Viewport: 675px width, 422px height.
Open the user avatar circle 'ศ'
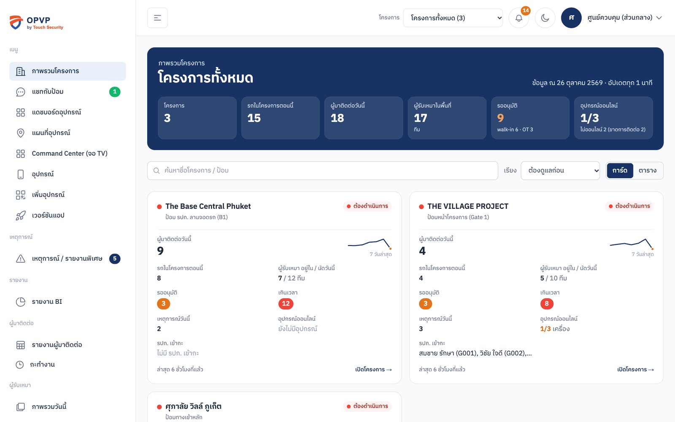click(x=571, y=18)
